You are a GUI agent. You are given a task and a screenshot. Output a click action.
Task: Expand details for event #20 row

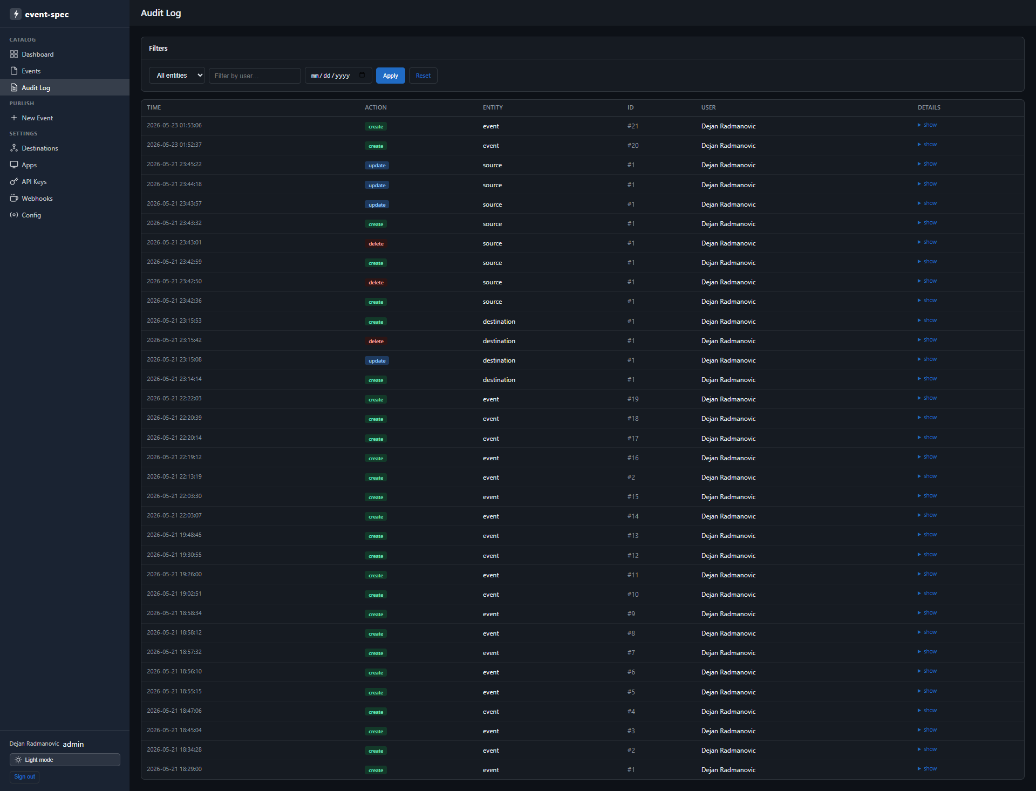click(927, 145)
